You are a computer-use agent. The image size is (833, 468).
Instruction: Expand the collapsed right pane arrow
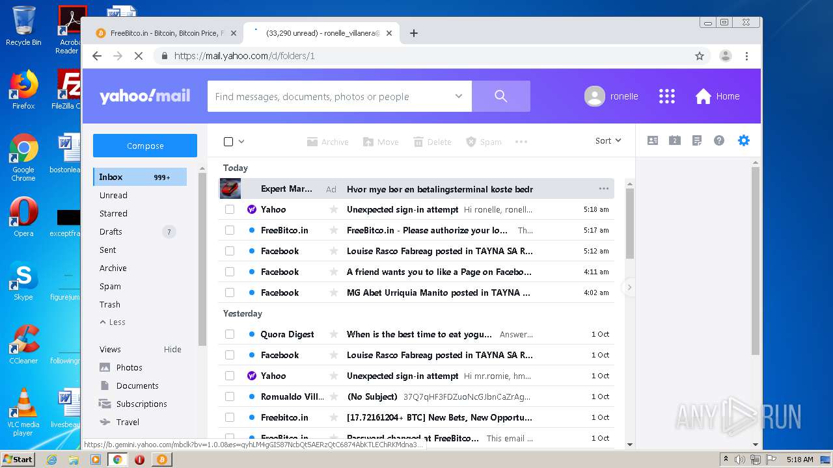pyautogui.click(x=629, y=287)
